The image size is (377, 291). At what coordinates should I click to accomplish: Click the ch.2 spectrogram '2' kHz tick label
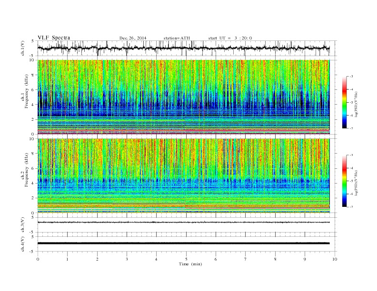click(x=33, y=198)
